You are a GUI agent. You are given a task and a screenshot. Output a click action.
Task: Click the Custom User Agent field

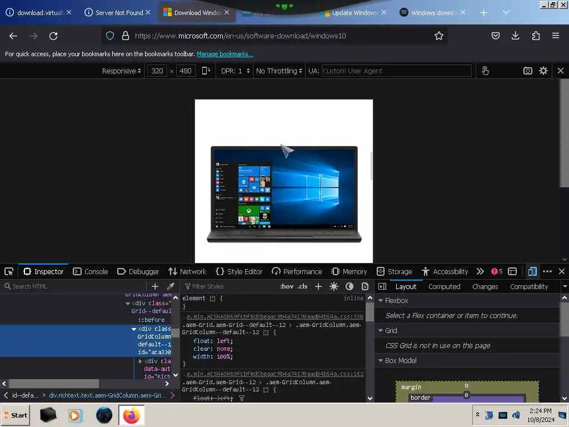396,71
